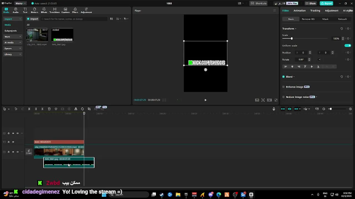This screenshot has width=355, height=199.
Task: Open the media filter dropdown
Action: [126, 19]
